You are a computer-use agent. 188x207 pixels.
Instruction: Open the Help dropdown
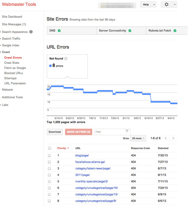148,4
